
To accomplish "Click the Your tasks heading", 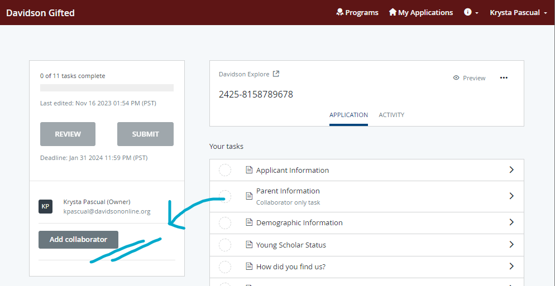I will [227, 146].
